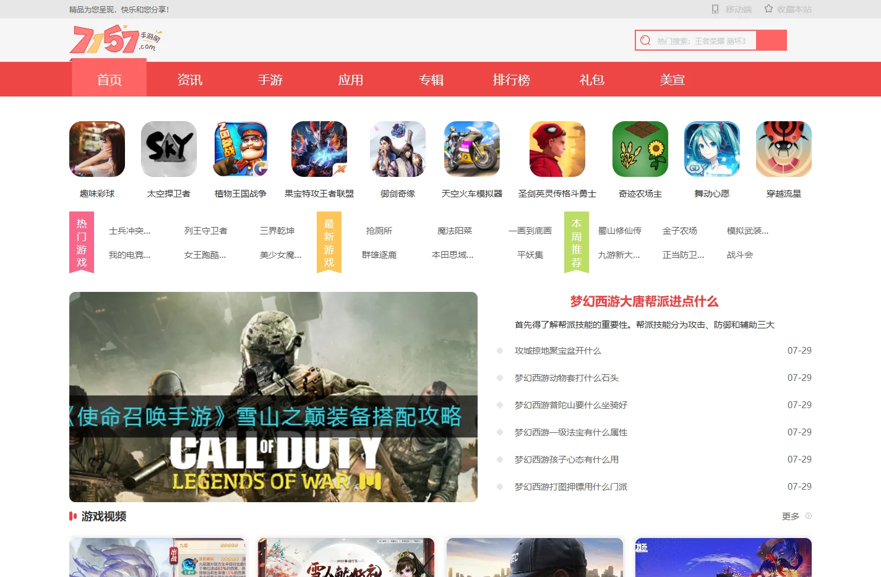Open the 美宣 navigation tab
The height and width of the screenshot is (577, 881).
(673, 80)
